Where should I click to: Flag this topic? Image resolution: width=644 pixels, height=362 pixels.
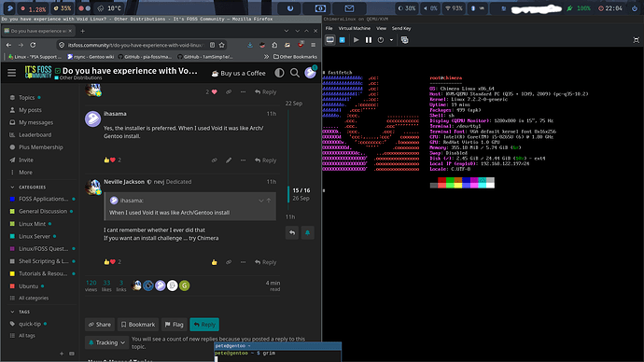pyautogui.click(x=175, y=325)
